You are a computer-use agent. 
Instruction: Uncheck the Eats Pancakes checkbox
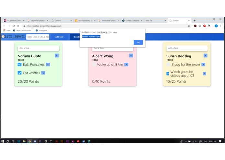(x=20, y=64)
